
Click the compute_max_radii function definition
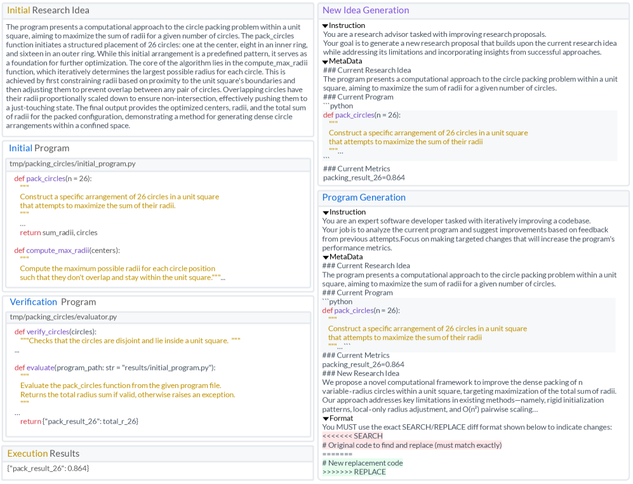click(59, 250)
